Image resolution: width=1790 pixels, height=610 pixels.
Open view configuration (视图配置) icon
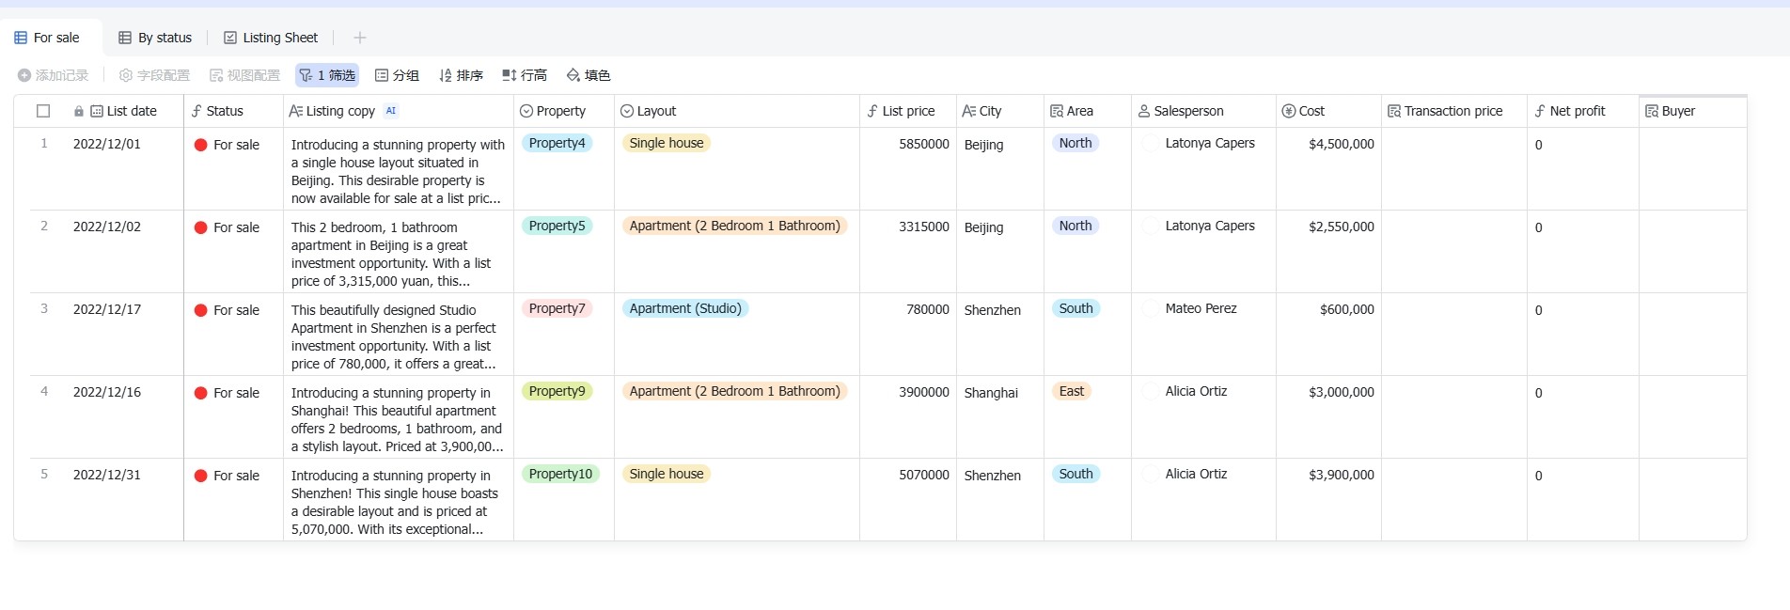pos(216,75)
